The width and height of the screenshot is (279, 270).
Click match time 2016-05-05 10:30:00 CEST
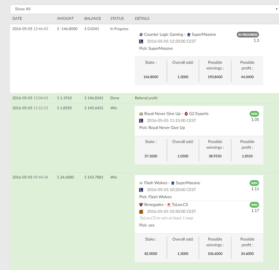(x=171, y=212)
